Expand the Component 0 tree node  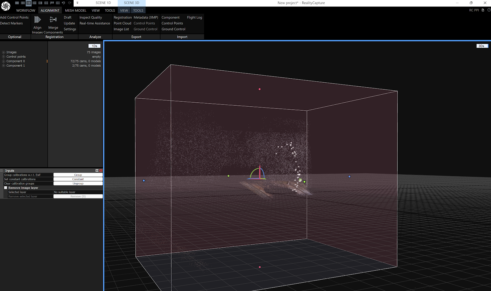4,61
